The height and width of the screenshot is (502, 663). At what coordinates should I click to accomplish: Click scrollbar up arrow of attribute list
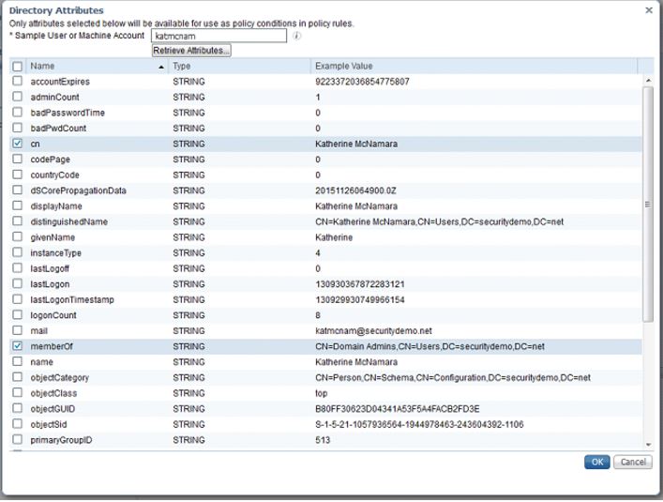(x=648, y=81)
